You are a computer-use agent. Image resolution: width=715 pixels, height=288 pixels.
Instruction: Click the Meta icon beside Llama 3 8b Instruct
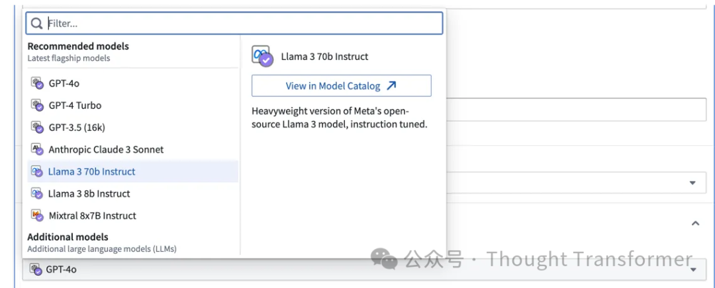pos(37,194)
